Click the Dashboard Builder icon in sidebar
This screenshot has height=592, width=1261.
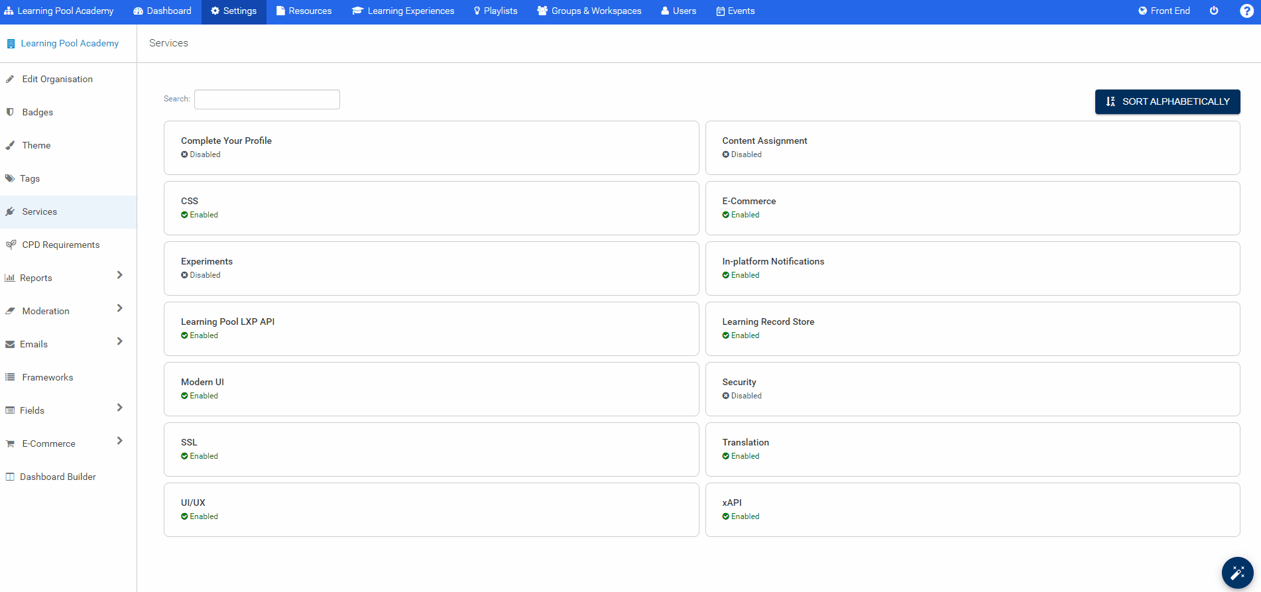[x=10, y=477]
